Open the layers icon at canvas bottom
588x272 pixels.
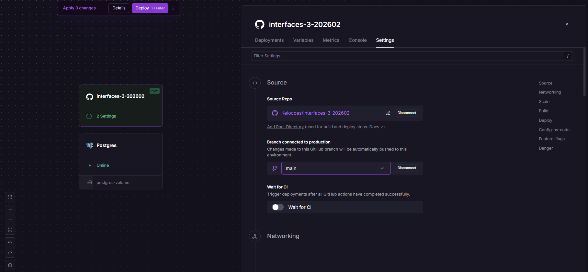10,265
